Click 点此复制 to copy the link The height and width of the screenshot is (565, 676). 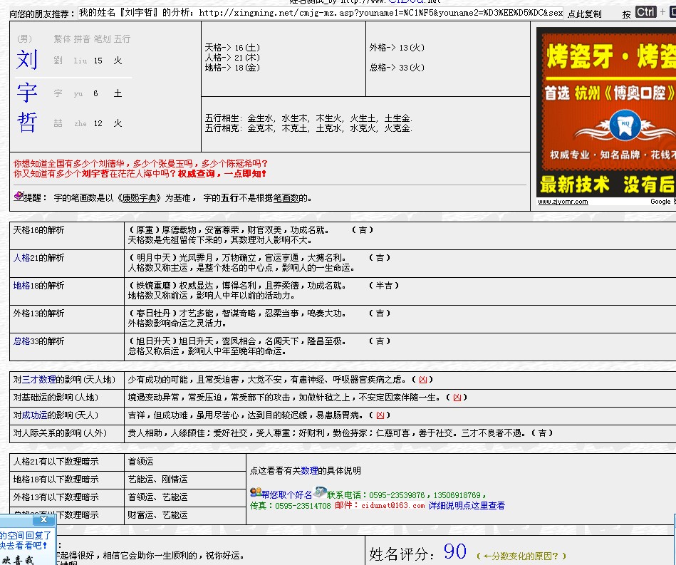point(584,14)
